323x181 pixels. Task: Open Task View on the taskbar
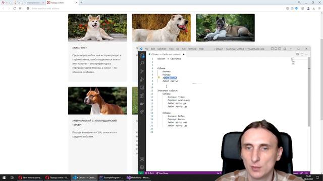click(x=12, y=177)
